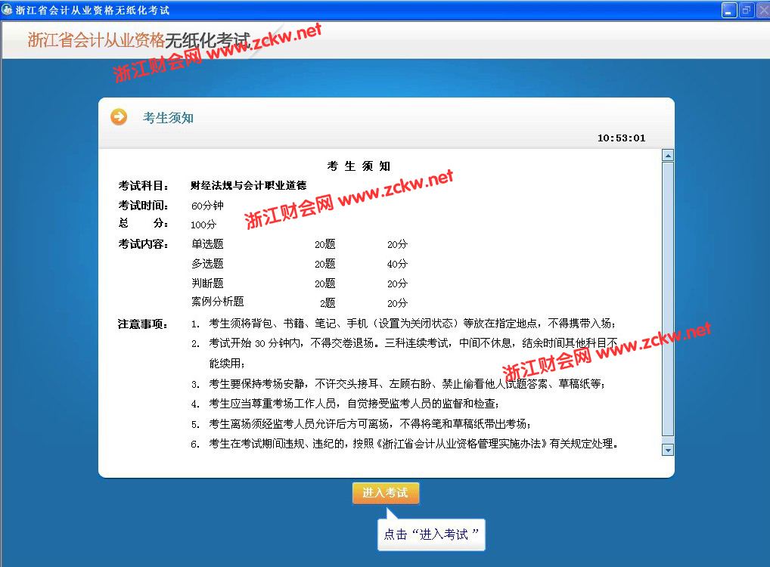This screenshot has height=567, width=770.
Task: Click the scrollbar down arrow in the notice panel
Action: pyautogui.click(x=667, y=449)
